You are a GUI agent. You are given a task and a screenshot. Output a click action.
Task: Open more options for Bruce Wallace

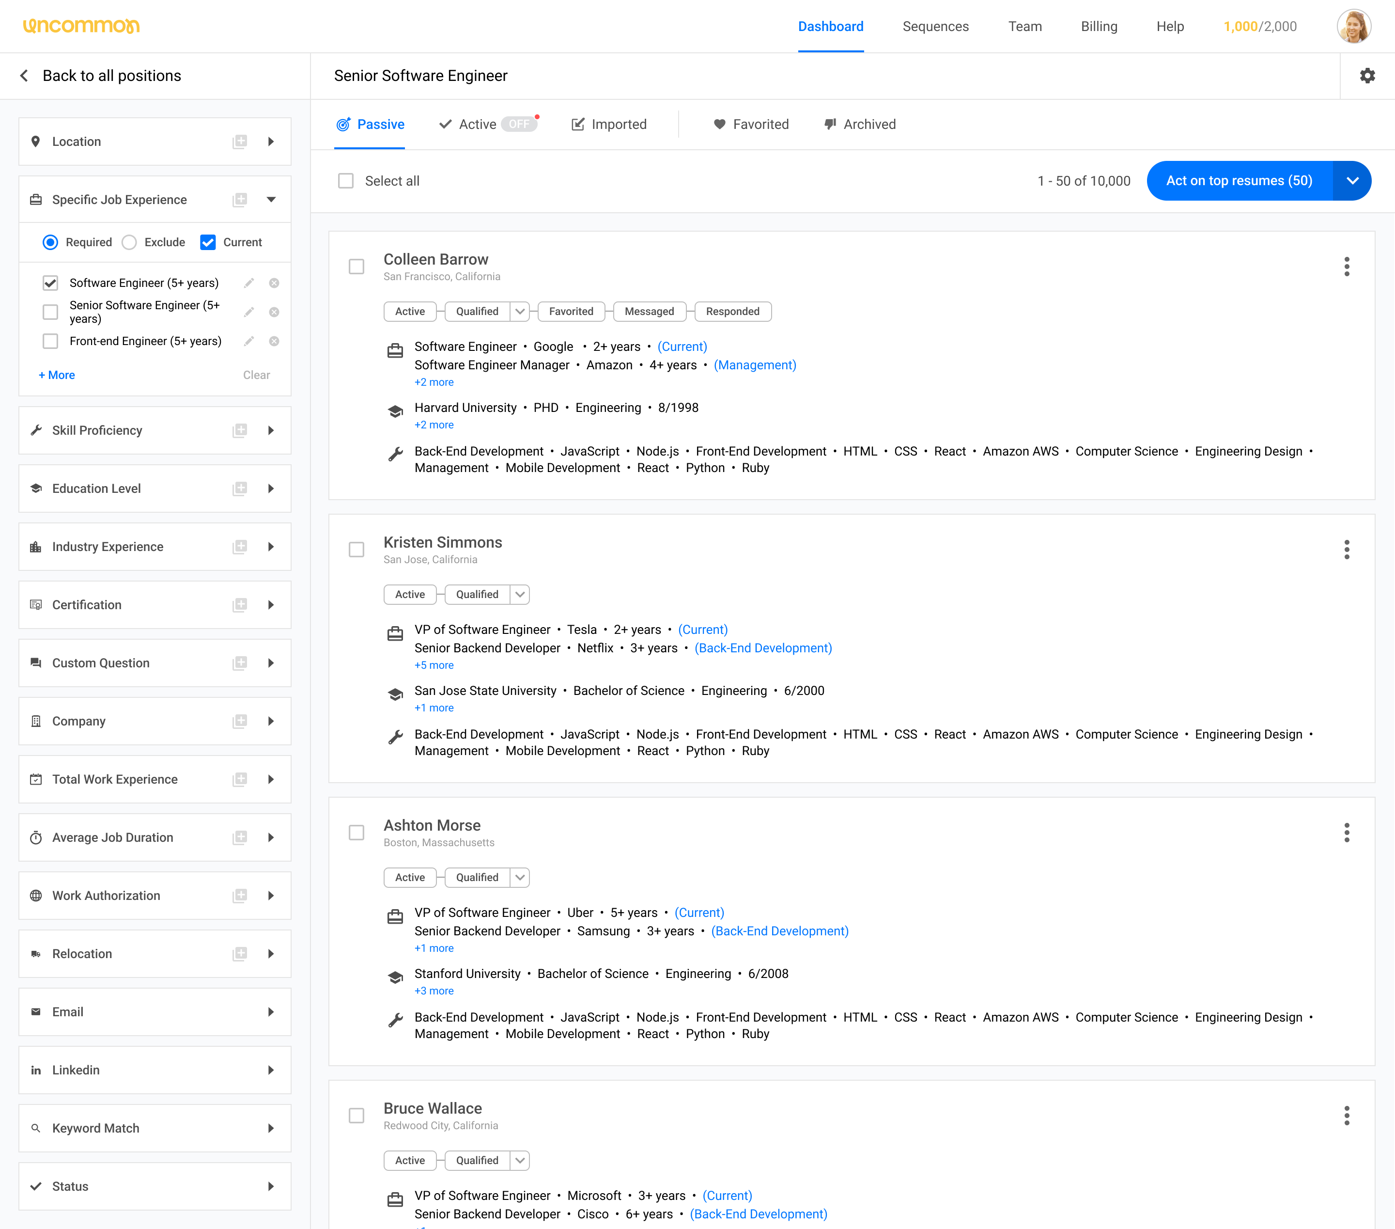tap(1347, 1116)
